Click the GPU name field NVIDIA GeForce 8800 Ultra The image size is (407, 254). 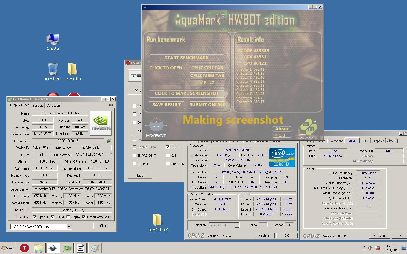click(60, 113)
